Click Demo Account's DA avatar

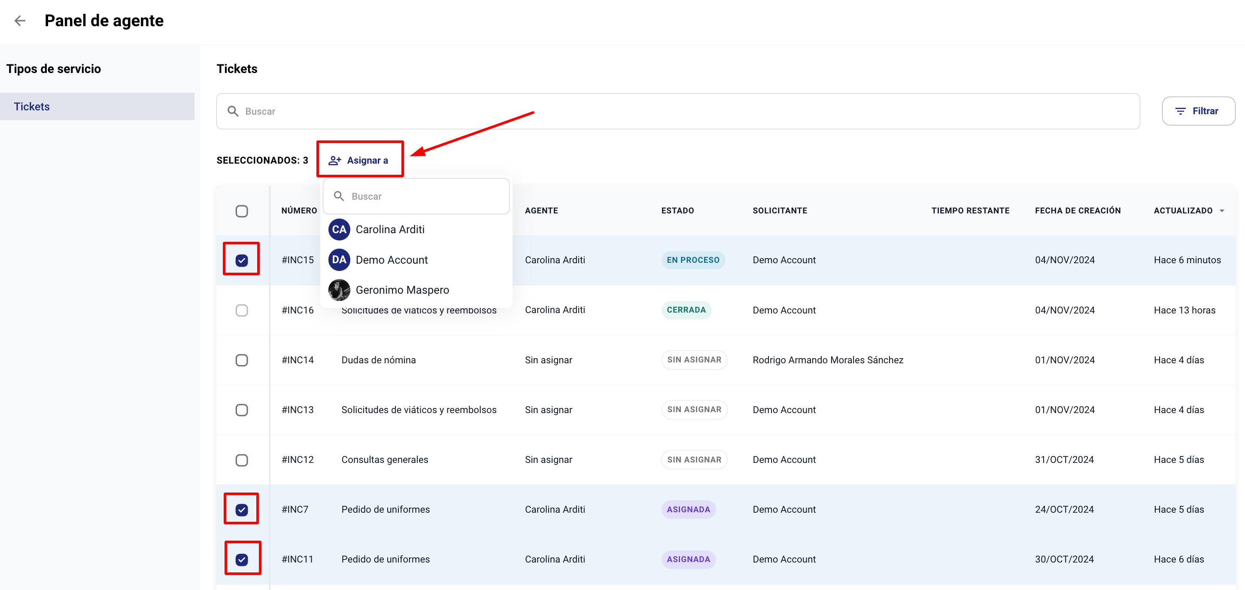(339, 260)
